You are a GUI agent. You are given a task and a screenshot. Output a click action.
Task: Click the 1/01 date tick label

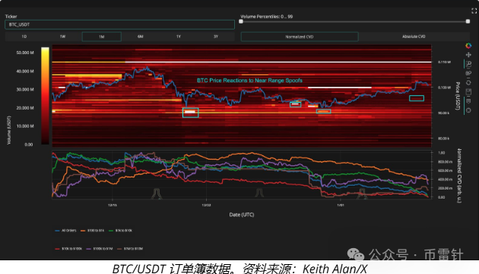click(341, 205)
